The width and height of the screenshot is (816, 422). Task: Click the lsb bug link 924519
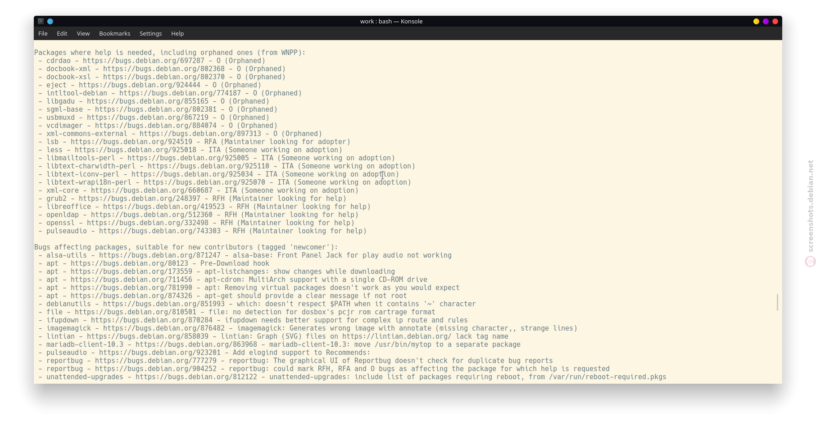[x=131, y=142]
